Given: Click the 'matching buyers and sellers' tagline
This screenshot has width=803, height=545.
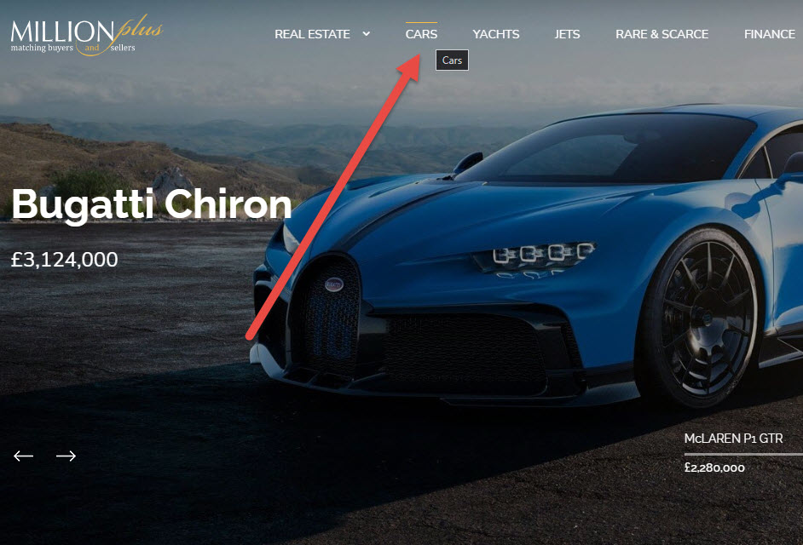Looking at the screenshot, I should [72, 48].
